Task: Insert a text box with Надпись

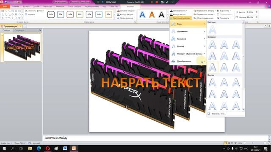Action: tap(30, 14)
